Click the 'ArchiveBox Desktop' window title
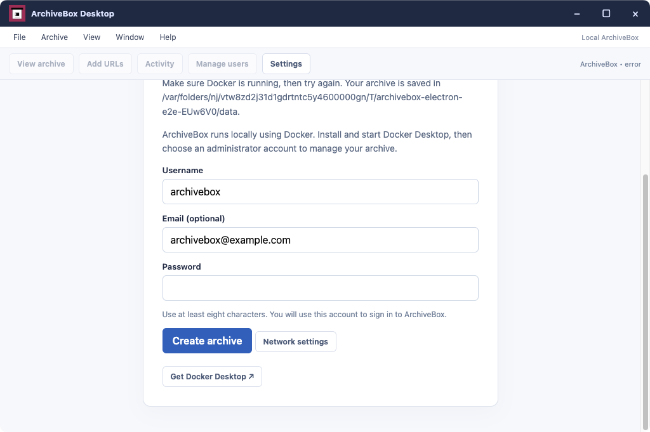The image size is (650, 432). (x=72, y=14)
